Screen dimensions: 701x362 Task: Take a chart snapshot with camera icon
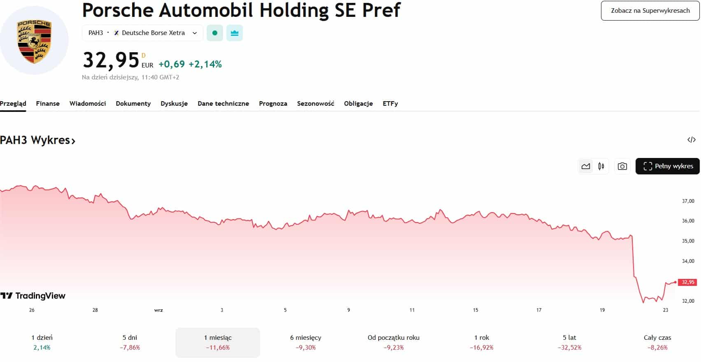point(622,166)
